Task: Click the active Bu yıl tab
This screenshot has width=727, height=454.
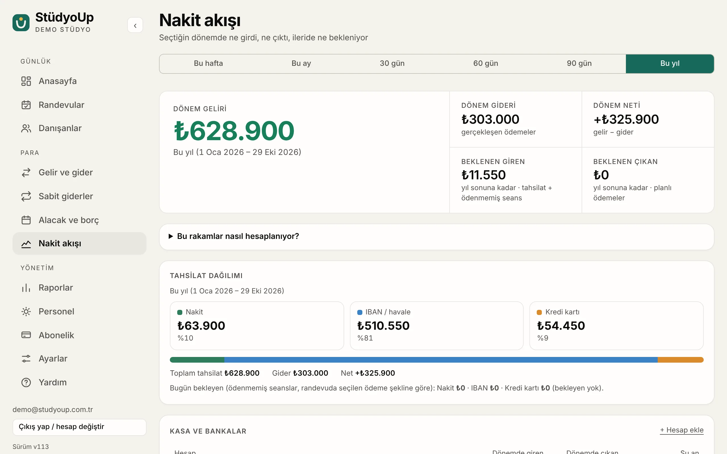Action: click(x=670, y=63)
